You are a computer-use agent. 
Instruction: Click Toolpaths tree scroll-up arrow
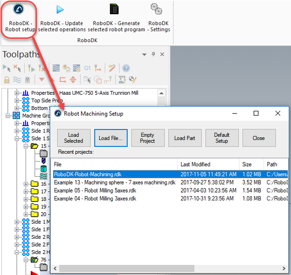coord(162,93)
